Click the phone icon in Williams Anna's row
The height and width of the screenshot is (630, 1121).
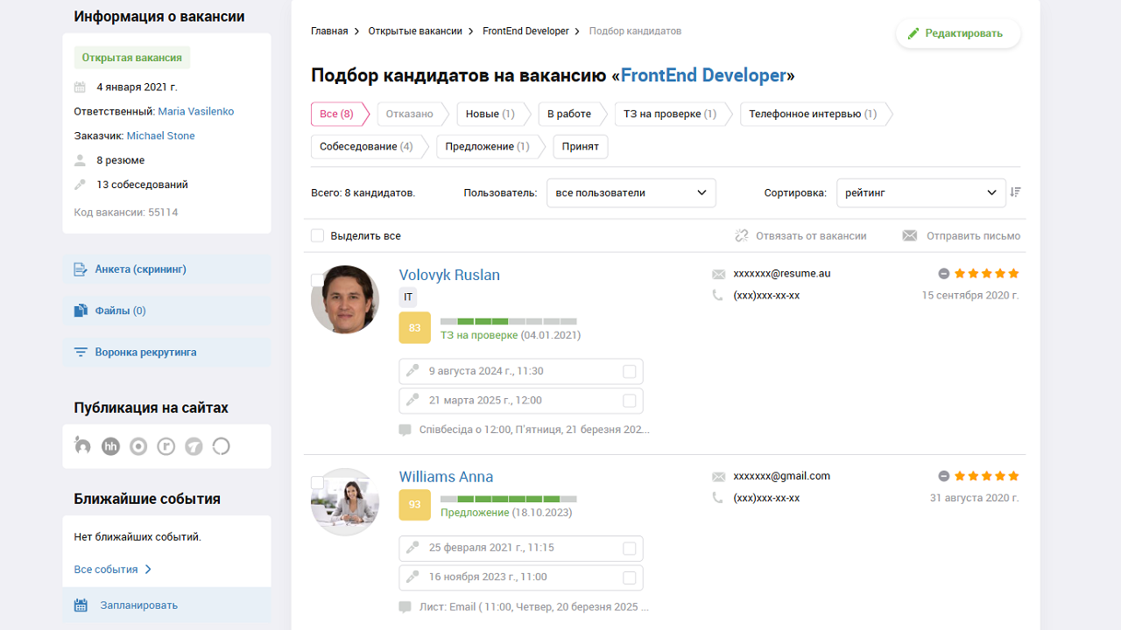click(x=719, y=498)
